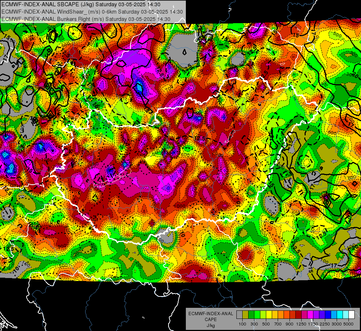361x331 pixels.
Task: Pick the deep blue legend swatch after 2250
Action: click(328, 315)
